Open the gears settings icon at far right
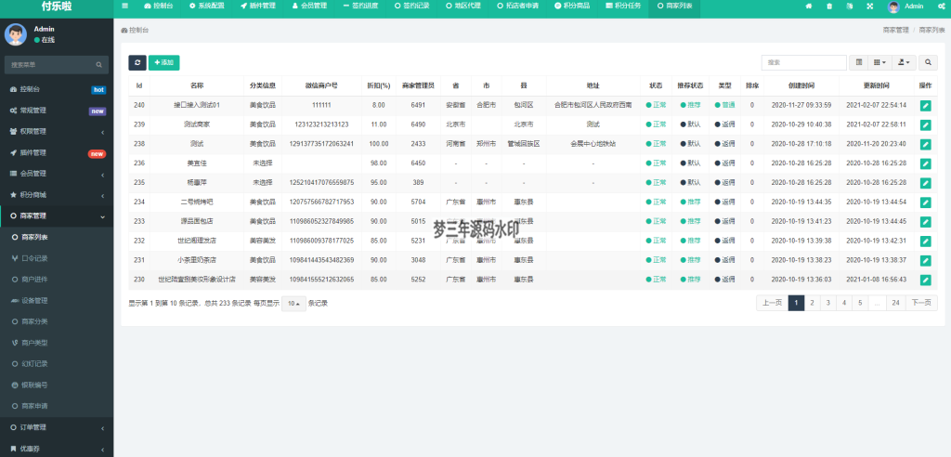Viewport: 951px width, 457px height. click(x=942, y=7)
